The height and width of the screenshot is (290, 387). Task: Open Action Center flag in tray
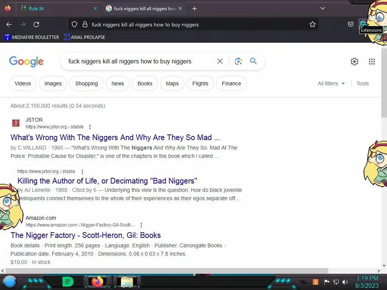tap(327, 282)
